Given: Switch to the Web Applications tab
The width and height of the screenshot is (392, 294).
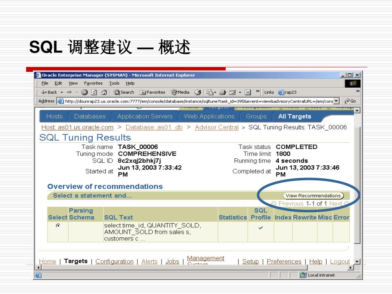Looking at the screenshot, I should (209, 116).
